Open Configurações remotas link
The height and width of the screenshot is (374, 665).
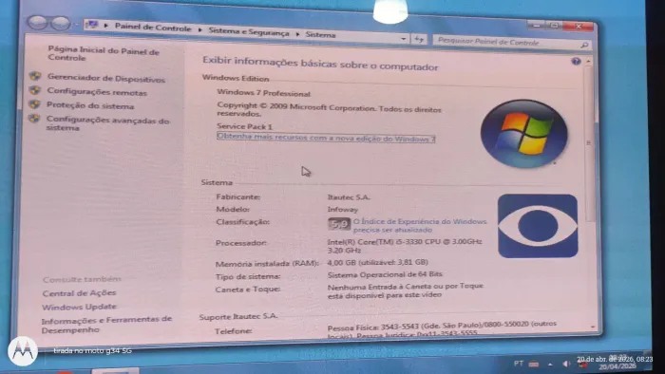point(97,91)
